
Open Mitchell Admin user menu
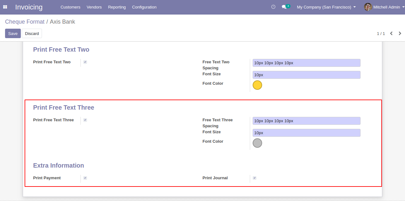384,7
